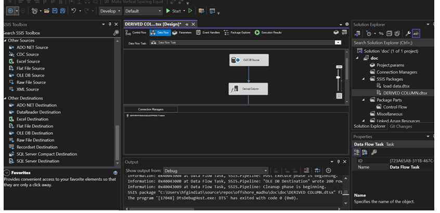Open the Start button dropdown arrow

[x=184, y=11]
